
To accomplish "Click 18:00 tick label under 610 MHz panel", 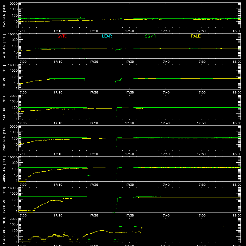I will 237,93.
